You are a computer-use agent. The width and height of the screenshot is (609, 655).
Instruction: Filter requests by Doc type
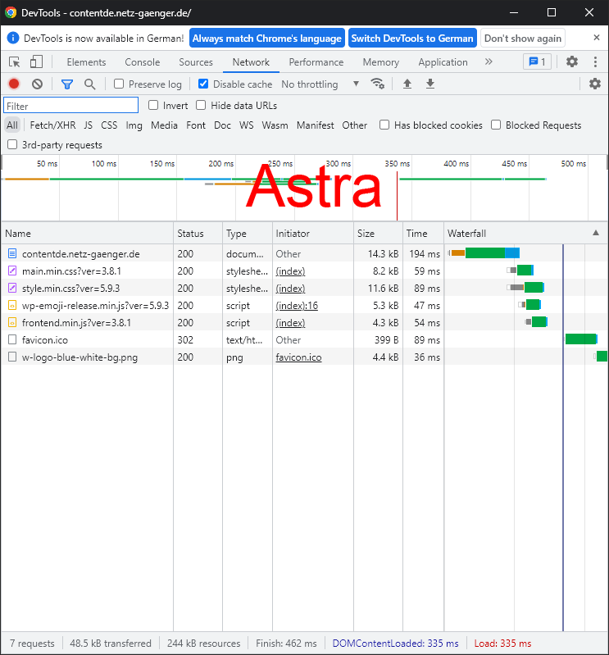point(222,125)
